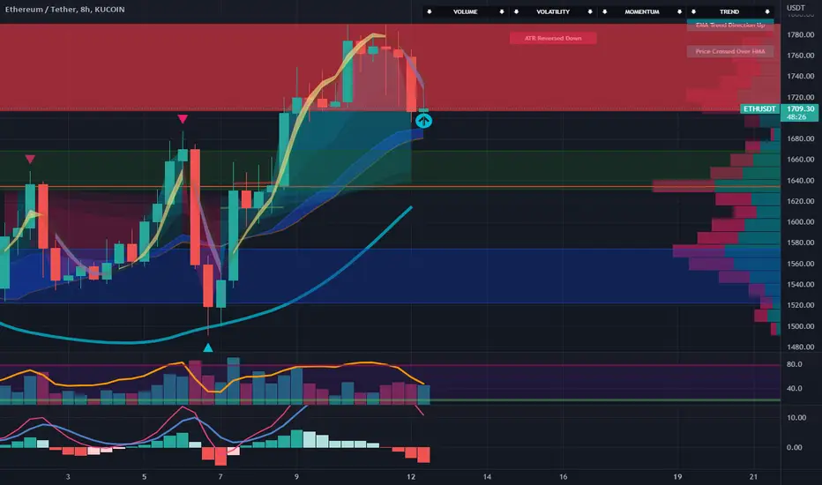Viewport: 822px width, 485px height.
Task: Click the down arrow right of VOLUME header
Action: pyautogui.click(x=502, y=11)
